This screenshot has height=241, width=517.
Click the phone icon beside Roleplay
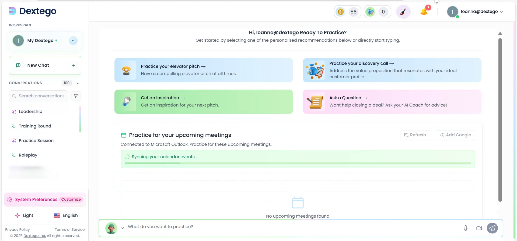[x=14, y=155]
